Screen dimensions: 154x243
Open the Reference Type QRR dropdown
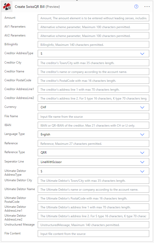(142, 153)
